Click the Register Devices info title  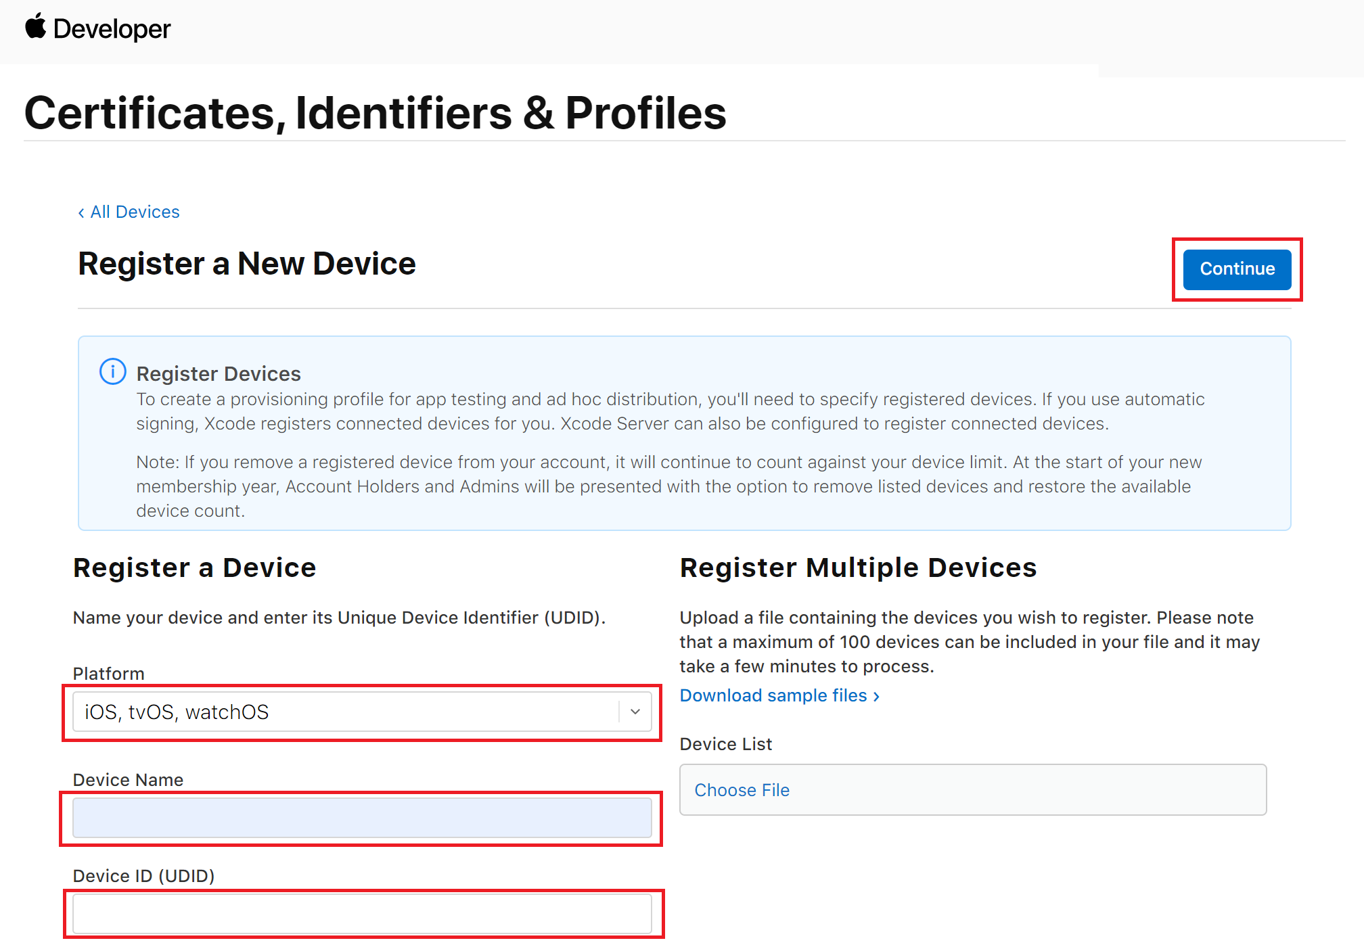(x=219, y=373)
